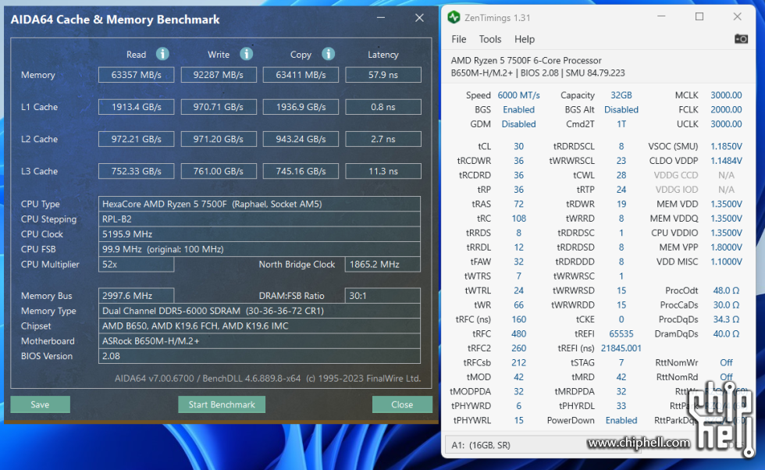Click the BIOS Version 2.08 field
The width and height of the screenshot is (765, 470).
pos(259,356)
